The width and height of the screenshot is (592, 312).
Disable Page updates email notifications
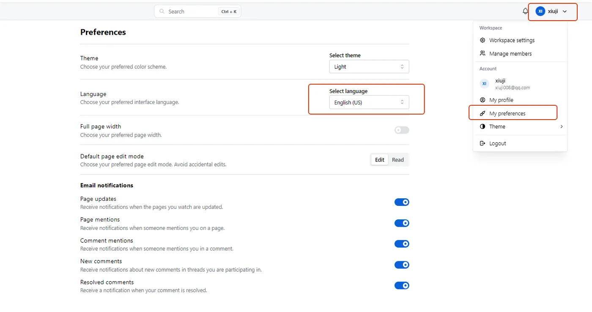tap(402, 202)
